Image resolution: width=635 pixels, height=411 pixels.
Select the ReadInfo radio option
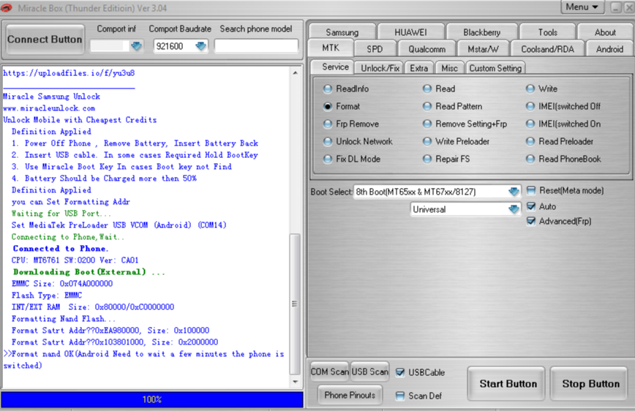(x=328, y=88)
